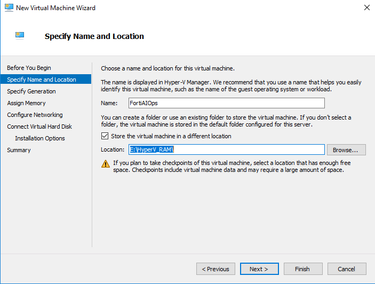
Task: Uncheck Store the virtual machine in different location
Action: pyautogui.click(x=105, y=136)
